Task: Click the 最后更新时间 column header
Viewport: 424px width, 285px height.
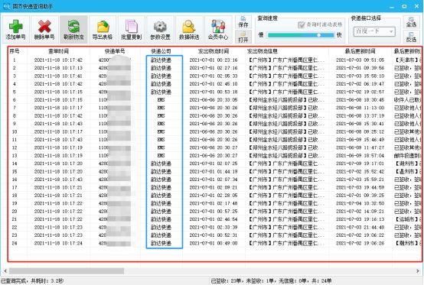Action: (360, 51)
